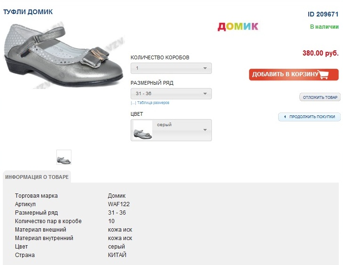This screenshot has width=343, height=265.
Task: Select the Информация о товаре tab
Action: point(37,177)
